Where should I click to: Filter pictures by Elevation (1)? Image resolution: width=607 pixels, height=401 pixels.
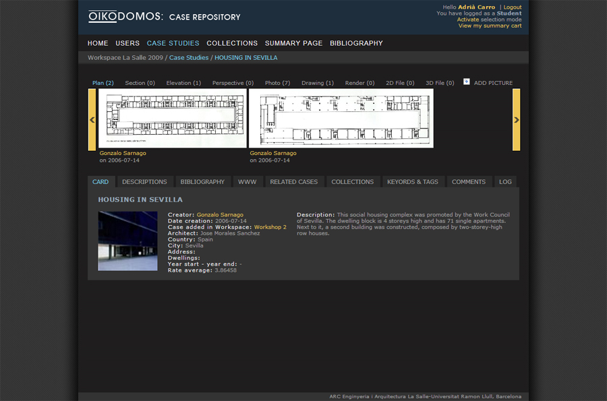pos(183,83)
